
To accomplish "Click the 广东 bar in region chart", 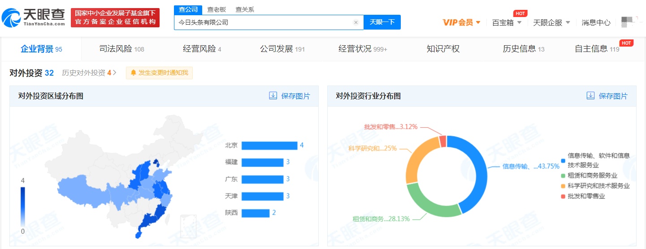I will coord(263,179).
